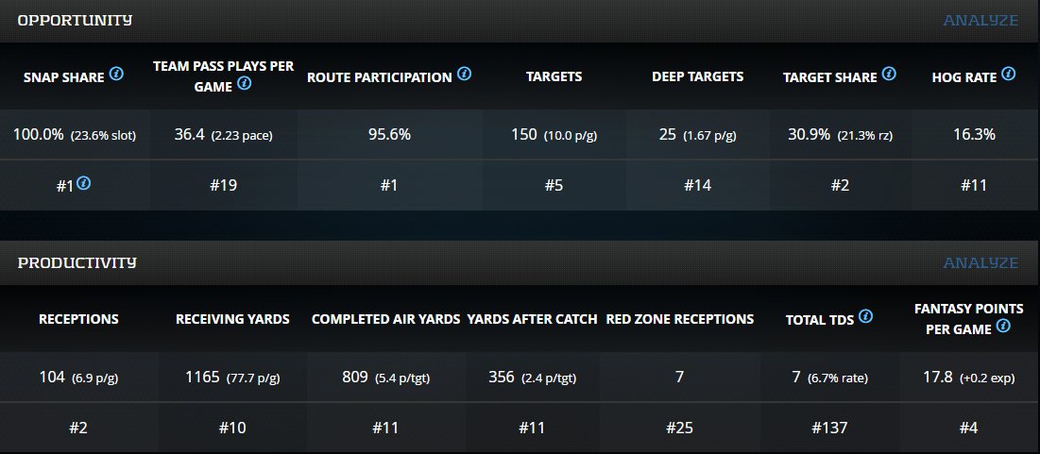Screen dimensions: 1040x454
Task: Click the Opportunity section title
Action: point(75,20)
